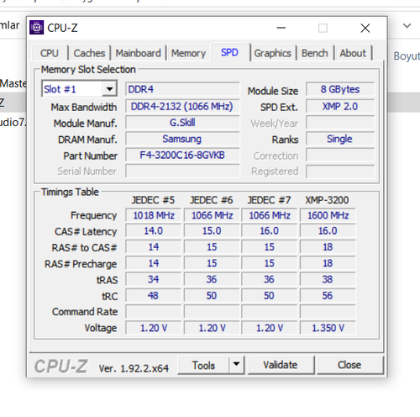Screen dimensions: 420x417
Task: Click the JEDEC #5 column header
Action: coord(153,200)
